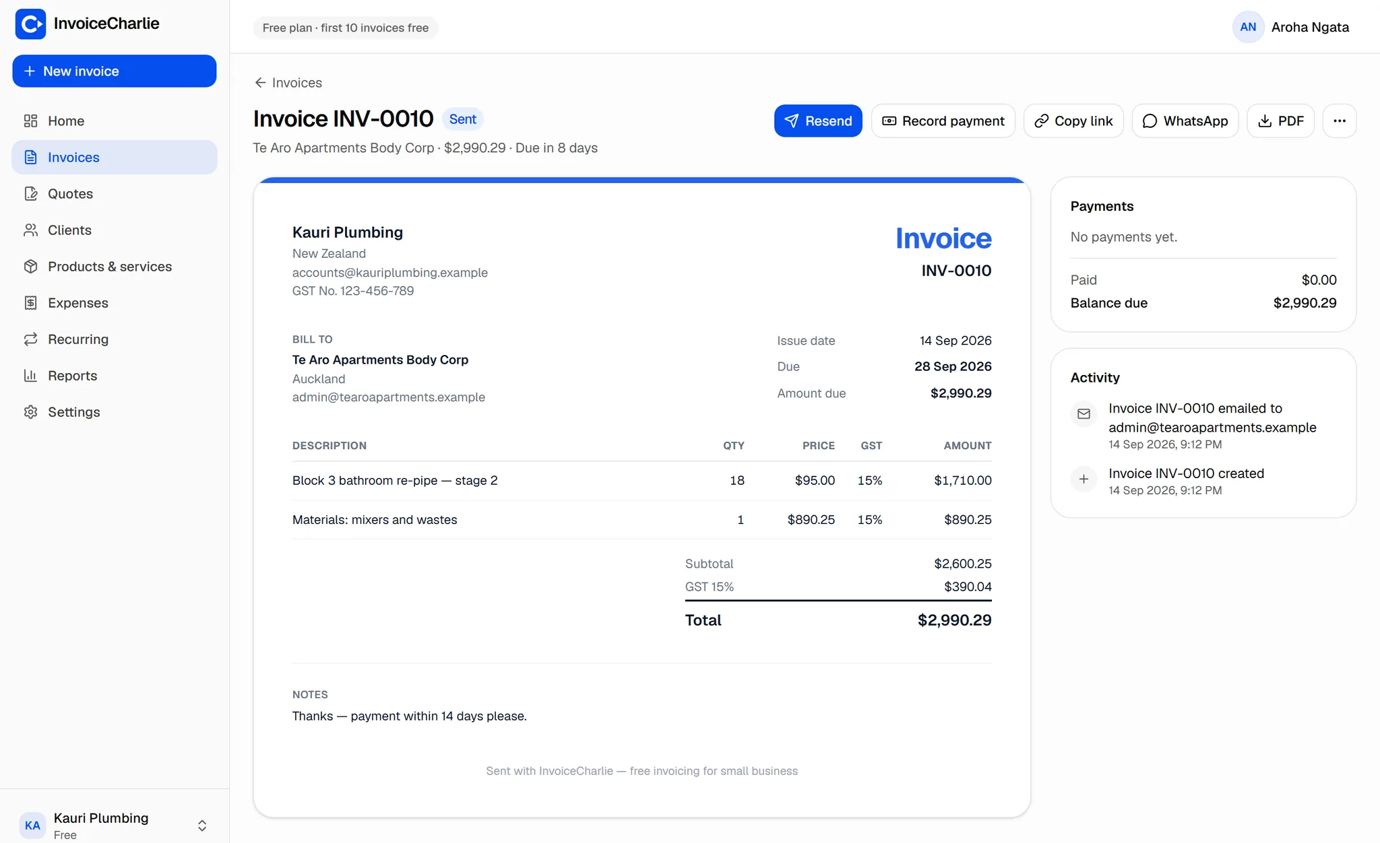
Task: Go to the Invoices section
Action: [115, 158]
